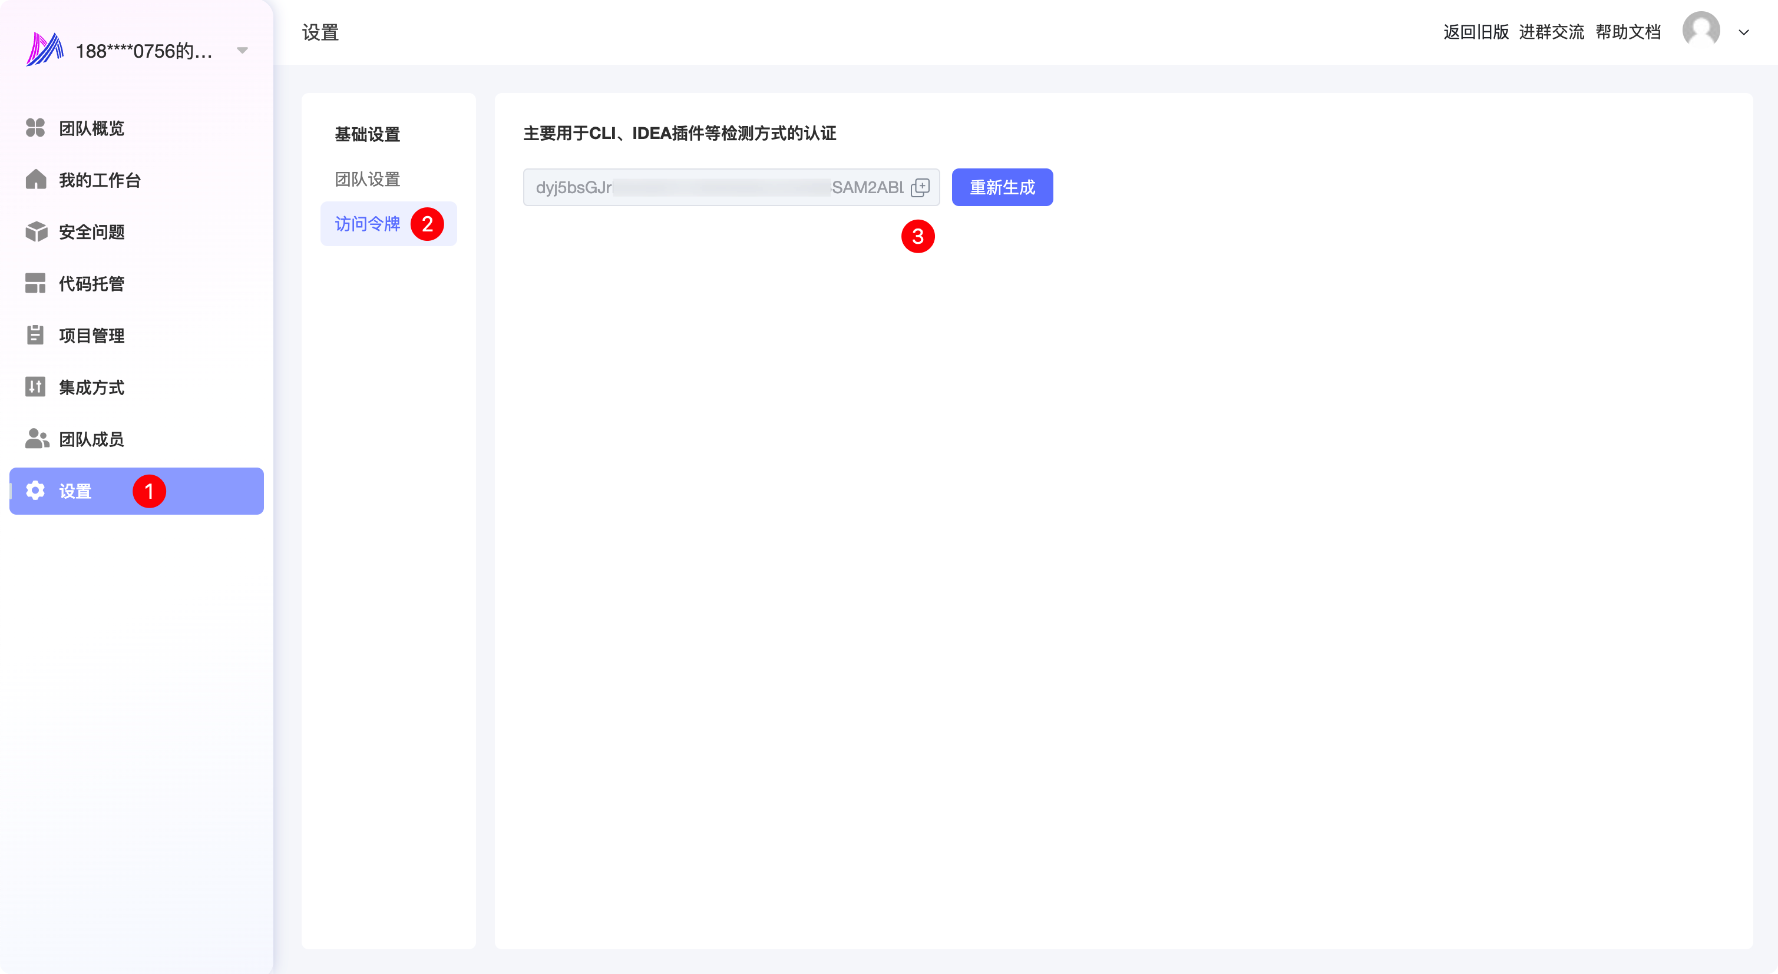The image size is (1778, 974).
Task: Click the 集成方式 sidebar icon
Action: click(35, 387)
